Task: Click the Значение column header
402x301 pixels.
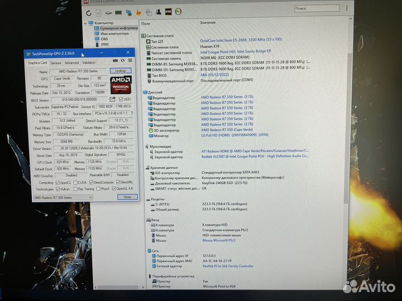Action: tap(208, 22)
